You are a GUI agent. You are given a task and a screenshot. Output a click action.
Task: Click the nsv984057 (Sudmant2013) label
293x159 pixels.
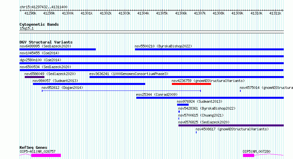click(x=55, y=81)
